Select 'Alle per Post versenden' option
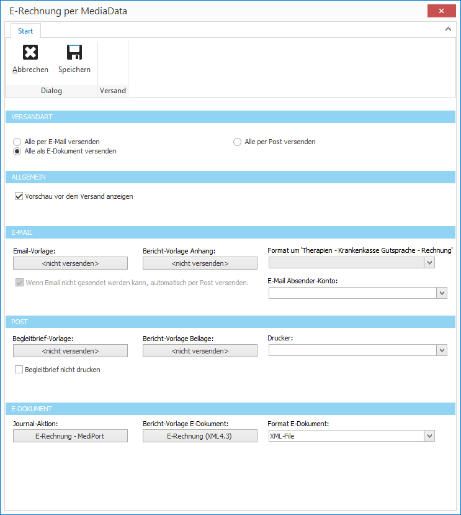This screenshot has width=461, height=515. point(238,142)
